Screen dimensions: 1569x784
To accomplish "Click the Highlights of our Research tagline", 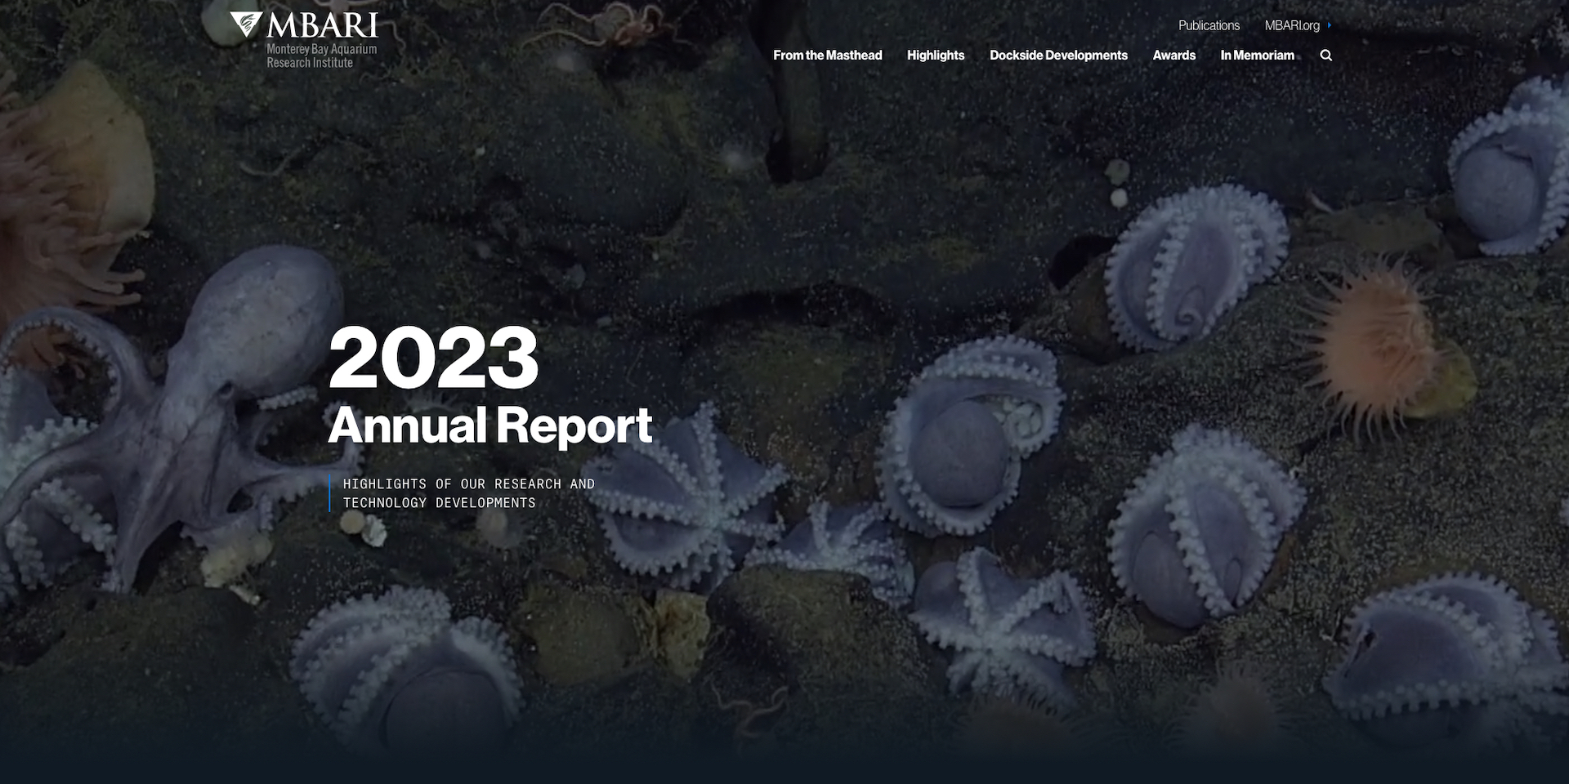I will (468, 493).
